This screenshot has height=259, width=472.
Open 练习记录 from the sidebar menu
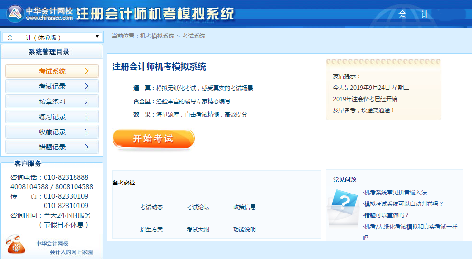[x=52, y=116]
